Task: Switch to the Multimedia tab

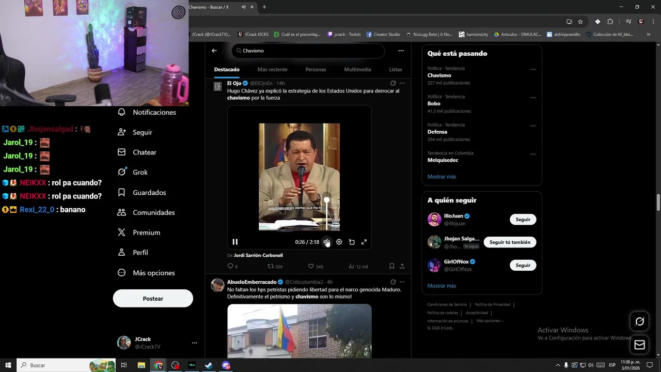Action: pos(357,69)
